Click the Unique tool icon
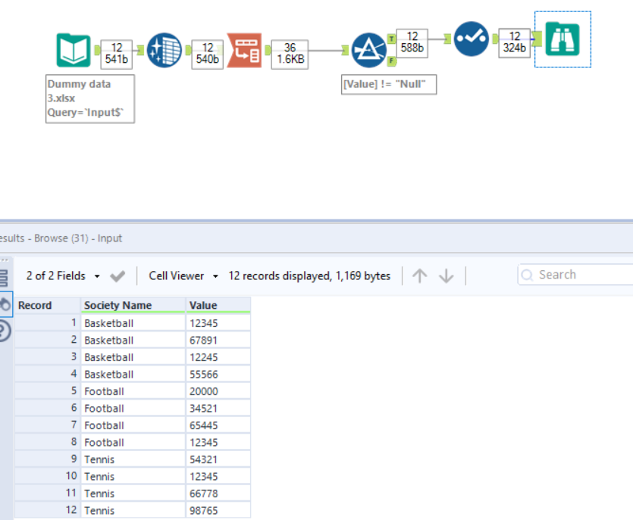 coord(472,39)
